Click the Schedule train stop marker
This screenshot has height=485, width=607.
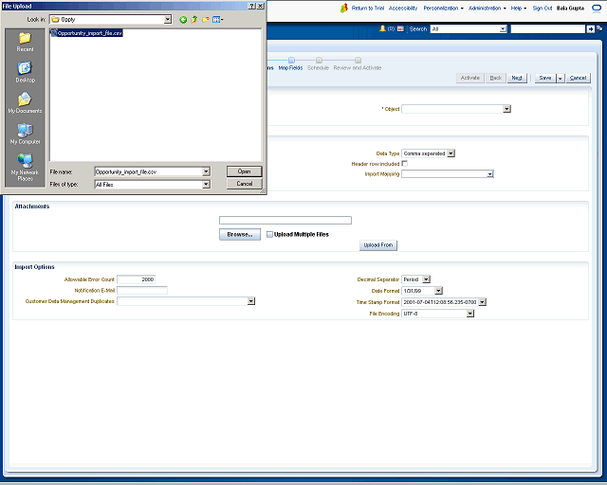pyautogui.click(x=319, y=60)
